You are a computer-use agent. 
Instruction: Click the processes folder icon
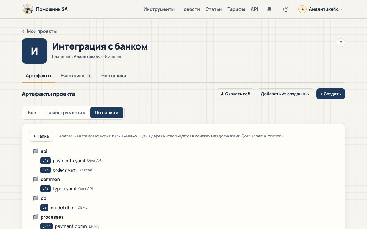[x=35, y=217]
